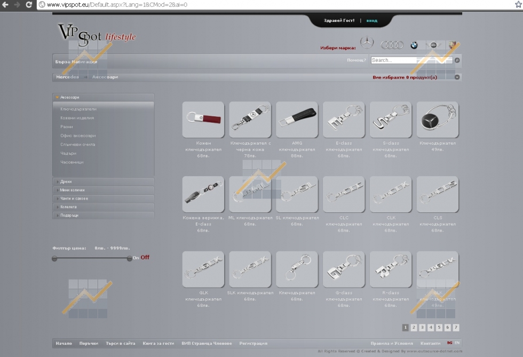Open the Ключодържатели subcategory

click(78, 109)
